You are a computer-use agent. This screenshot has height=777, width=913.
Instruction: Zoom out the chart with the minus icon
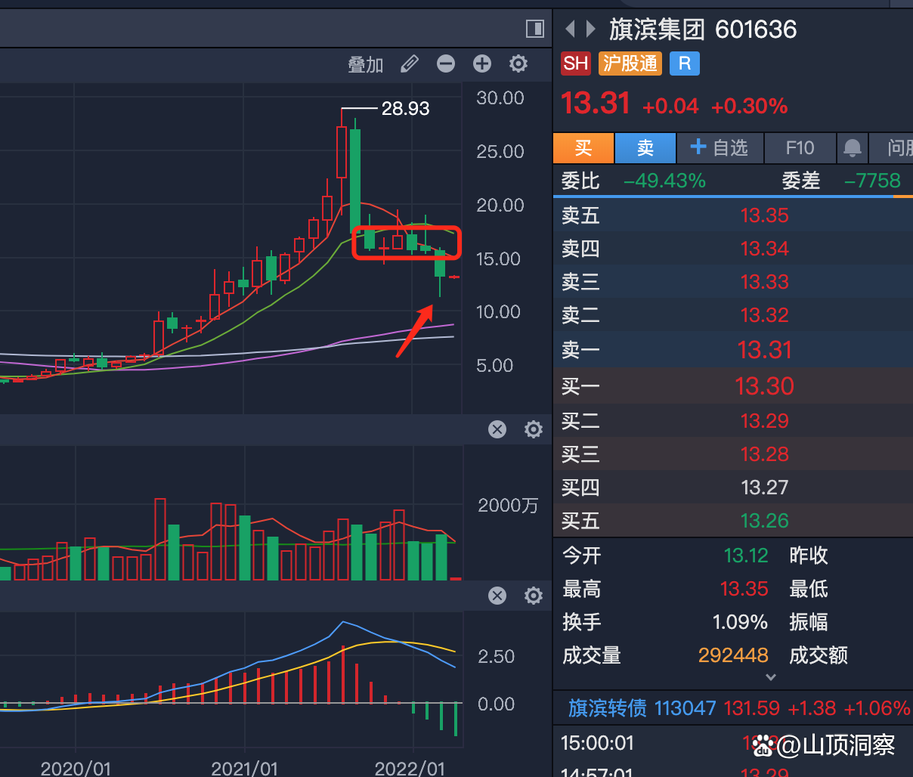(445, 63)
